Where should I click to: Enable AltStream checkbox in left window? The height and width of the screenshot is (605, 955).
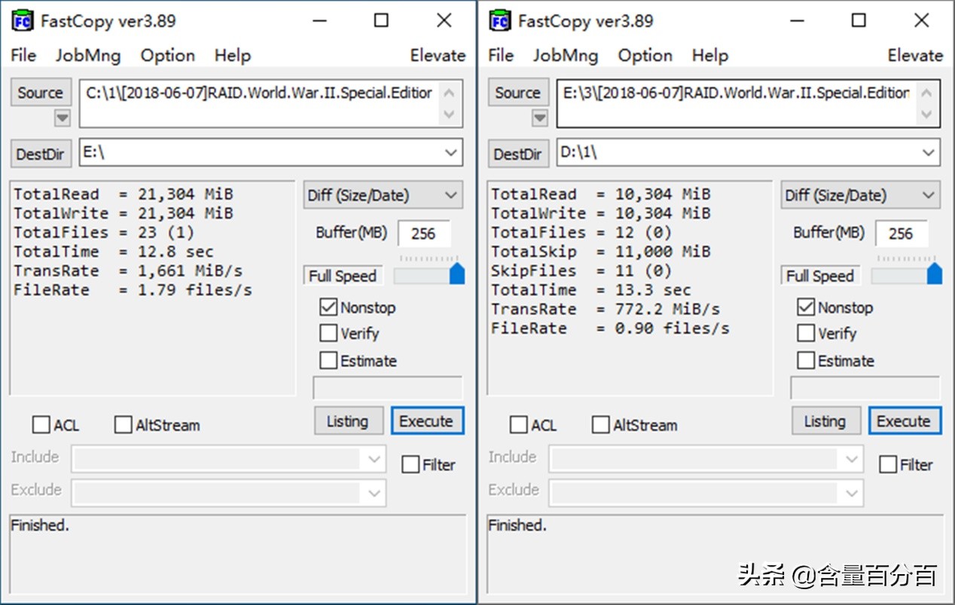click(123, 425)
